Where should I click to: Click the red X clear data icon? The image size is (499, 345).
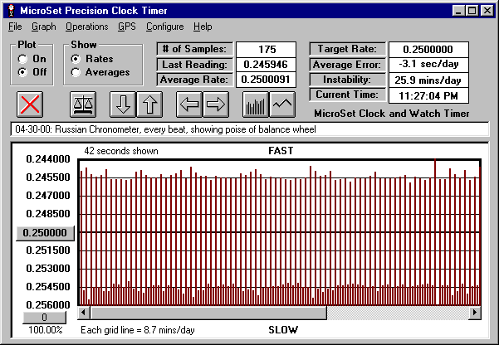30,104
